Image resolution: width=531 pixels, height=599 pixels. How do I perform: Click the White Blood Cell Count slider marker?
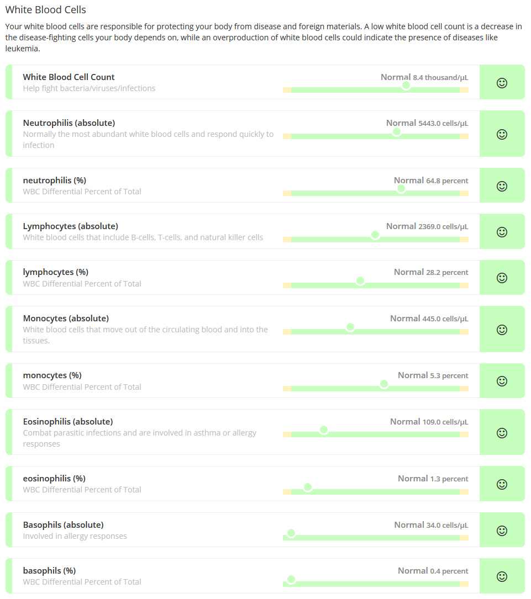(406, 86)
